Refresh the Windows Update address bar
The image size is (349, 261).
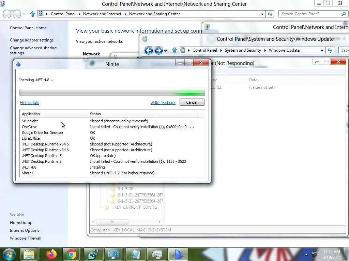(330, 50)
